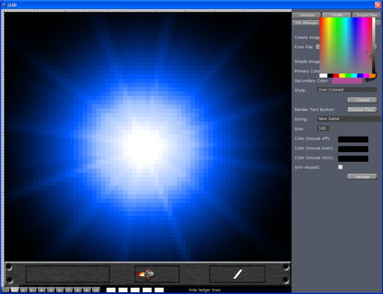Click the Color (mouse over) swatch
Viewport: 383px width, 294px height.
353,149
